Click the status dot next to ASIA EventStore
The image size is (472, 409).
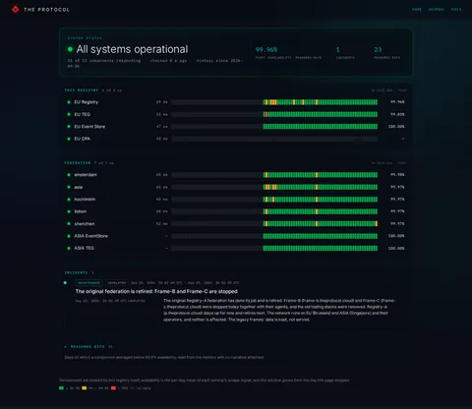coord(69,236)
